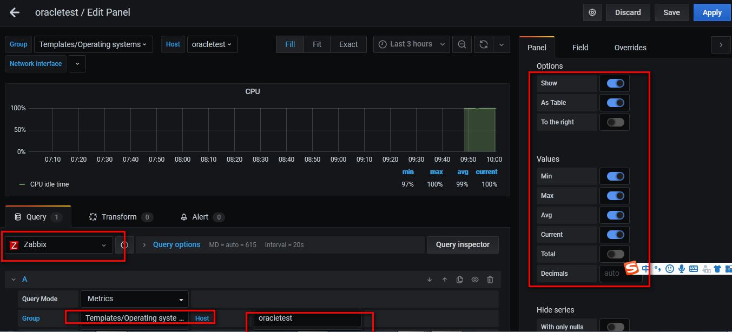This screenshot has width=732, height=332.
Task: Expand the Query Mode Metrics dropdown
Action: pyautogui.click(x=135, y=299)
